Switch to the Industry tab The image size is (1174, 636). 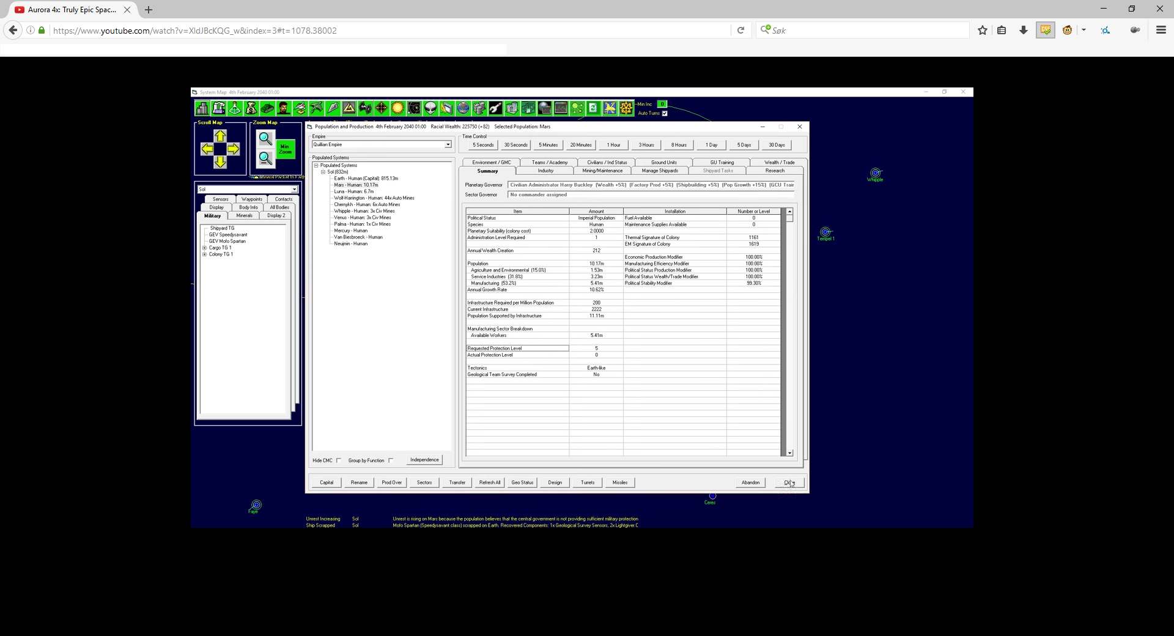pos(545,171)
